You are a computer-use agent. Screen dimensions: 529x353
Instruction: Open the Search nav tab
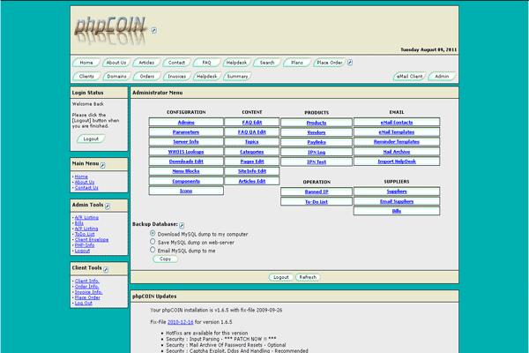(x=267, y=63)
